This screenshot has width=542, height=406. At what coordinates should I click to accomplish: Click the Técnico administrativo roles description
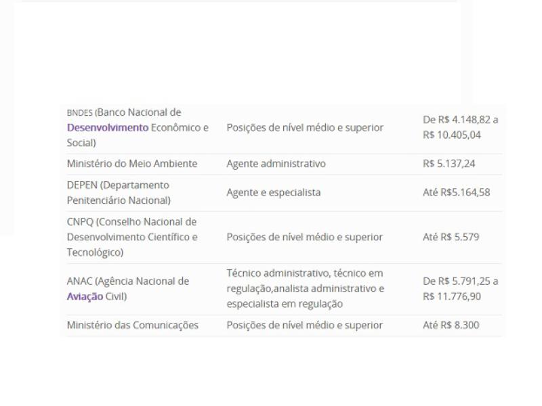(306, 289)
